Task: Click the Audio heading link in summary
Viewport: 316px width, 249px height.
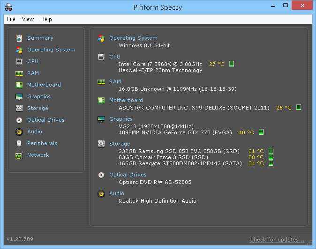Action: pyautogui.click(x=117, y=193)
